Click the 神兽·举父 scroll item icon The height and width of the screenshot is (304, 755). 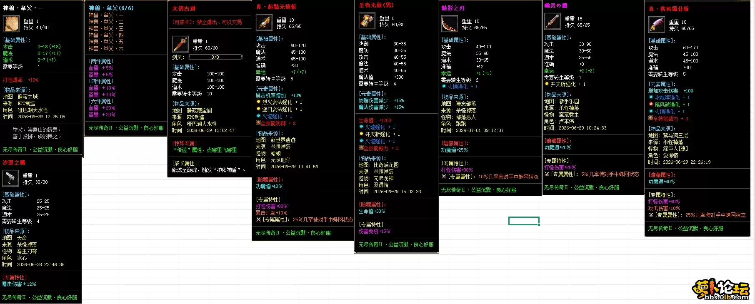[x=11, y=24]
